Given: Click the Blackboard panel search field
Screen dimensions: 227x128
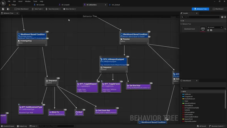Looking at the screenshot, I should pyautogui.click(x=203, y=88).
